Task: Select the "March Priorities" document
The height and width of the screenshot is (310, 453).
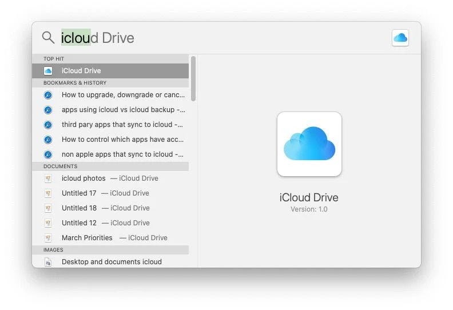Action: pos(110,238)
